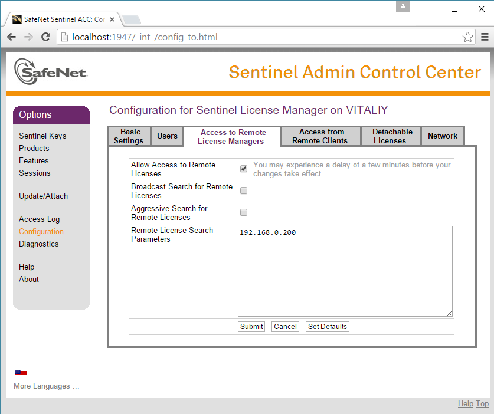
Task: Open Sentinel Keys in the Options sidebar
Action: [x=42, y=136]
